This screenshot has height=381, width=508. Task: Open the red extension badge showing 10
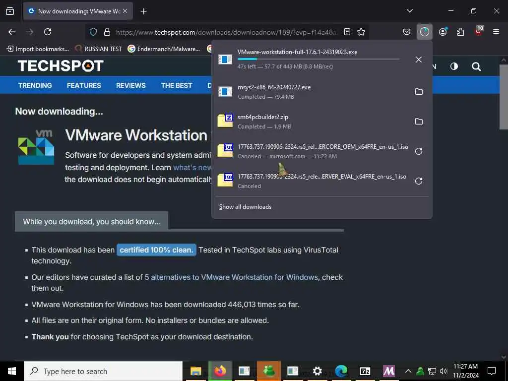[479, 31]
